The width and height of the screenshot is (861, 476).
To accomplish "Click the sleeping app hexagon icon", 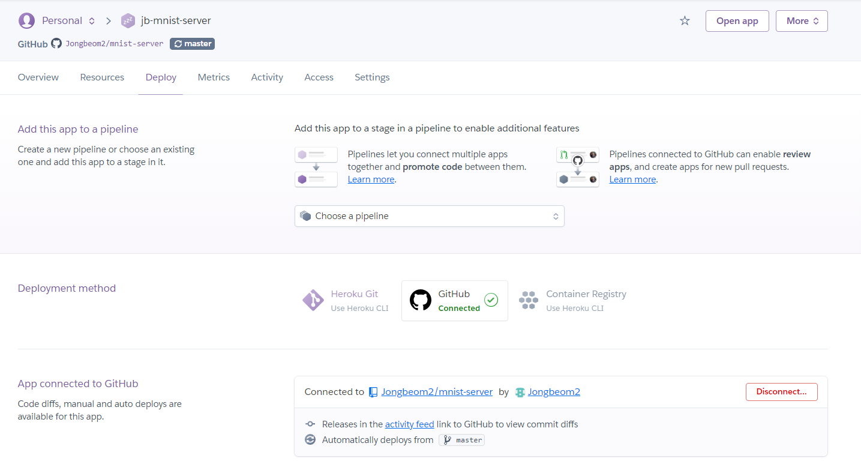I will (128, 20).
